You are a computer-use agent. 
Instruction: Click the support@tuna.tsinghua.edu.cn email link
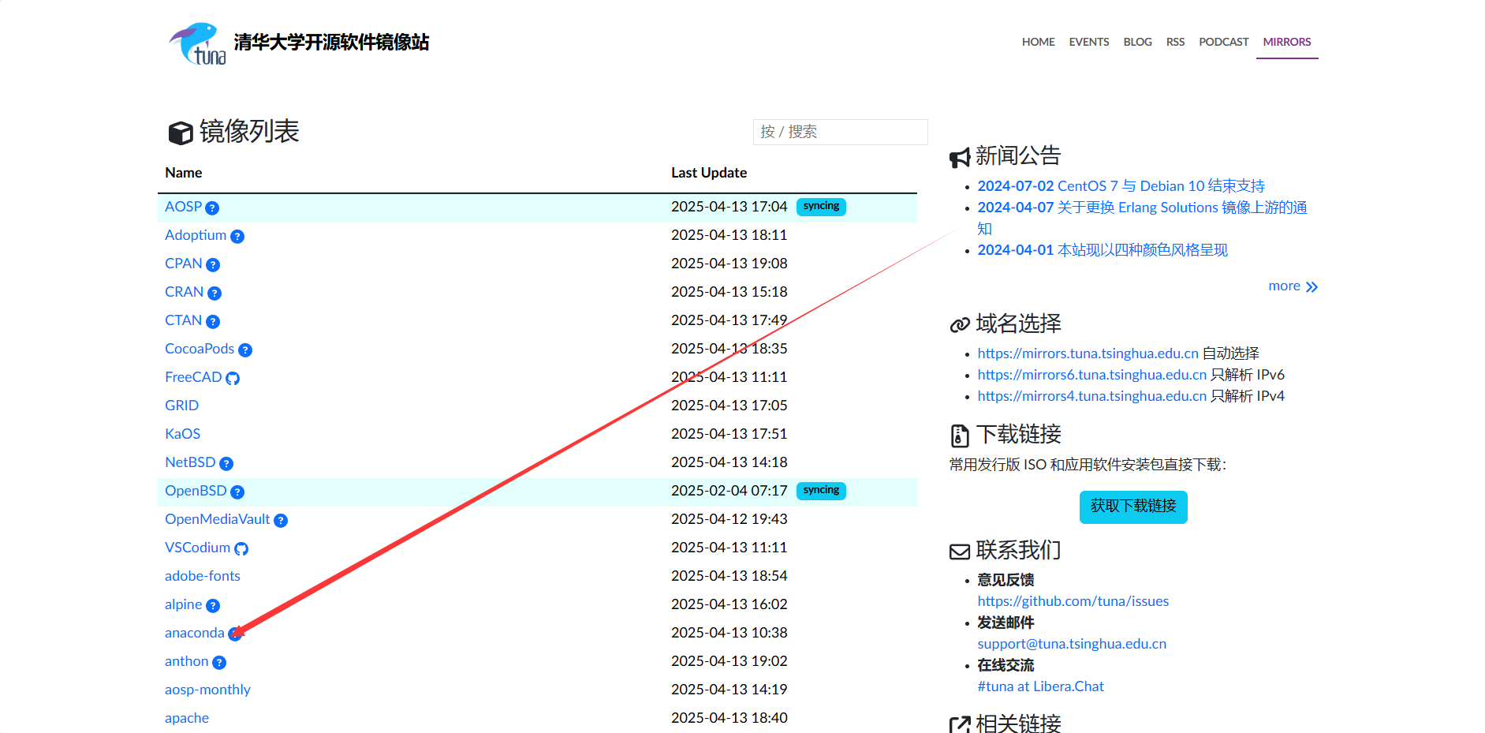click(x=1072, y=644)
